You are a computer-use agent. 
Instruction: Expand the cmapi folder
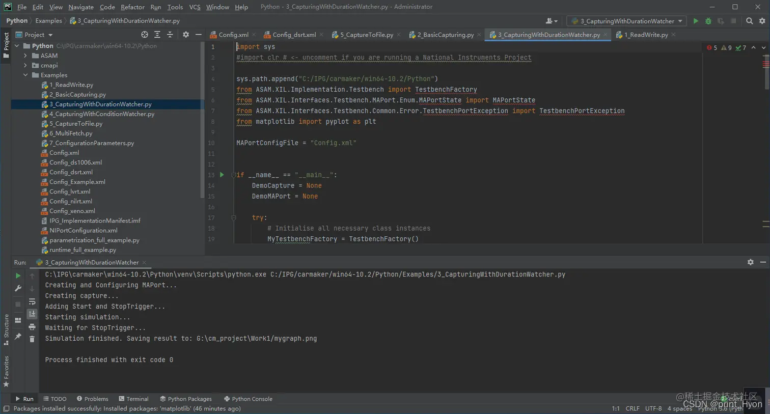(x=25, y=65)
